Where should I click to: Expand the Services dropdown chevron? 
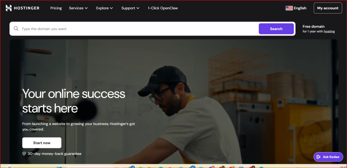[86, 8]
